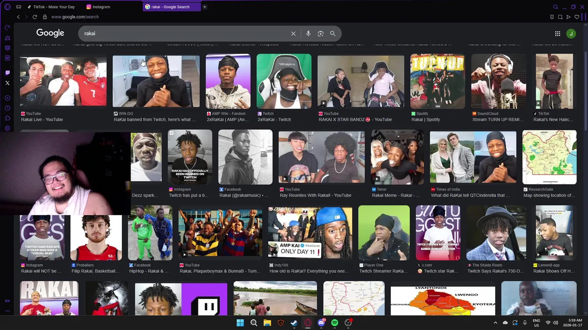Click the rakai search input field
The height and width of the screenshot is (330, 588).
tap(186, 33)
